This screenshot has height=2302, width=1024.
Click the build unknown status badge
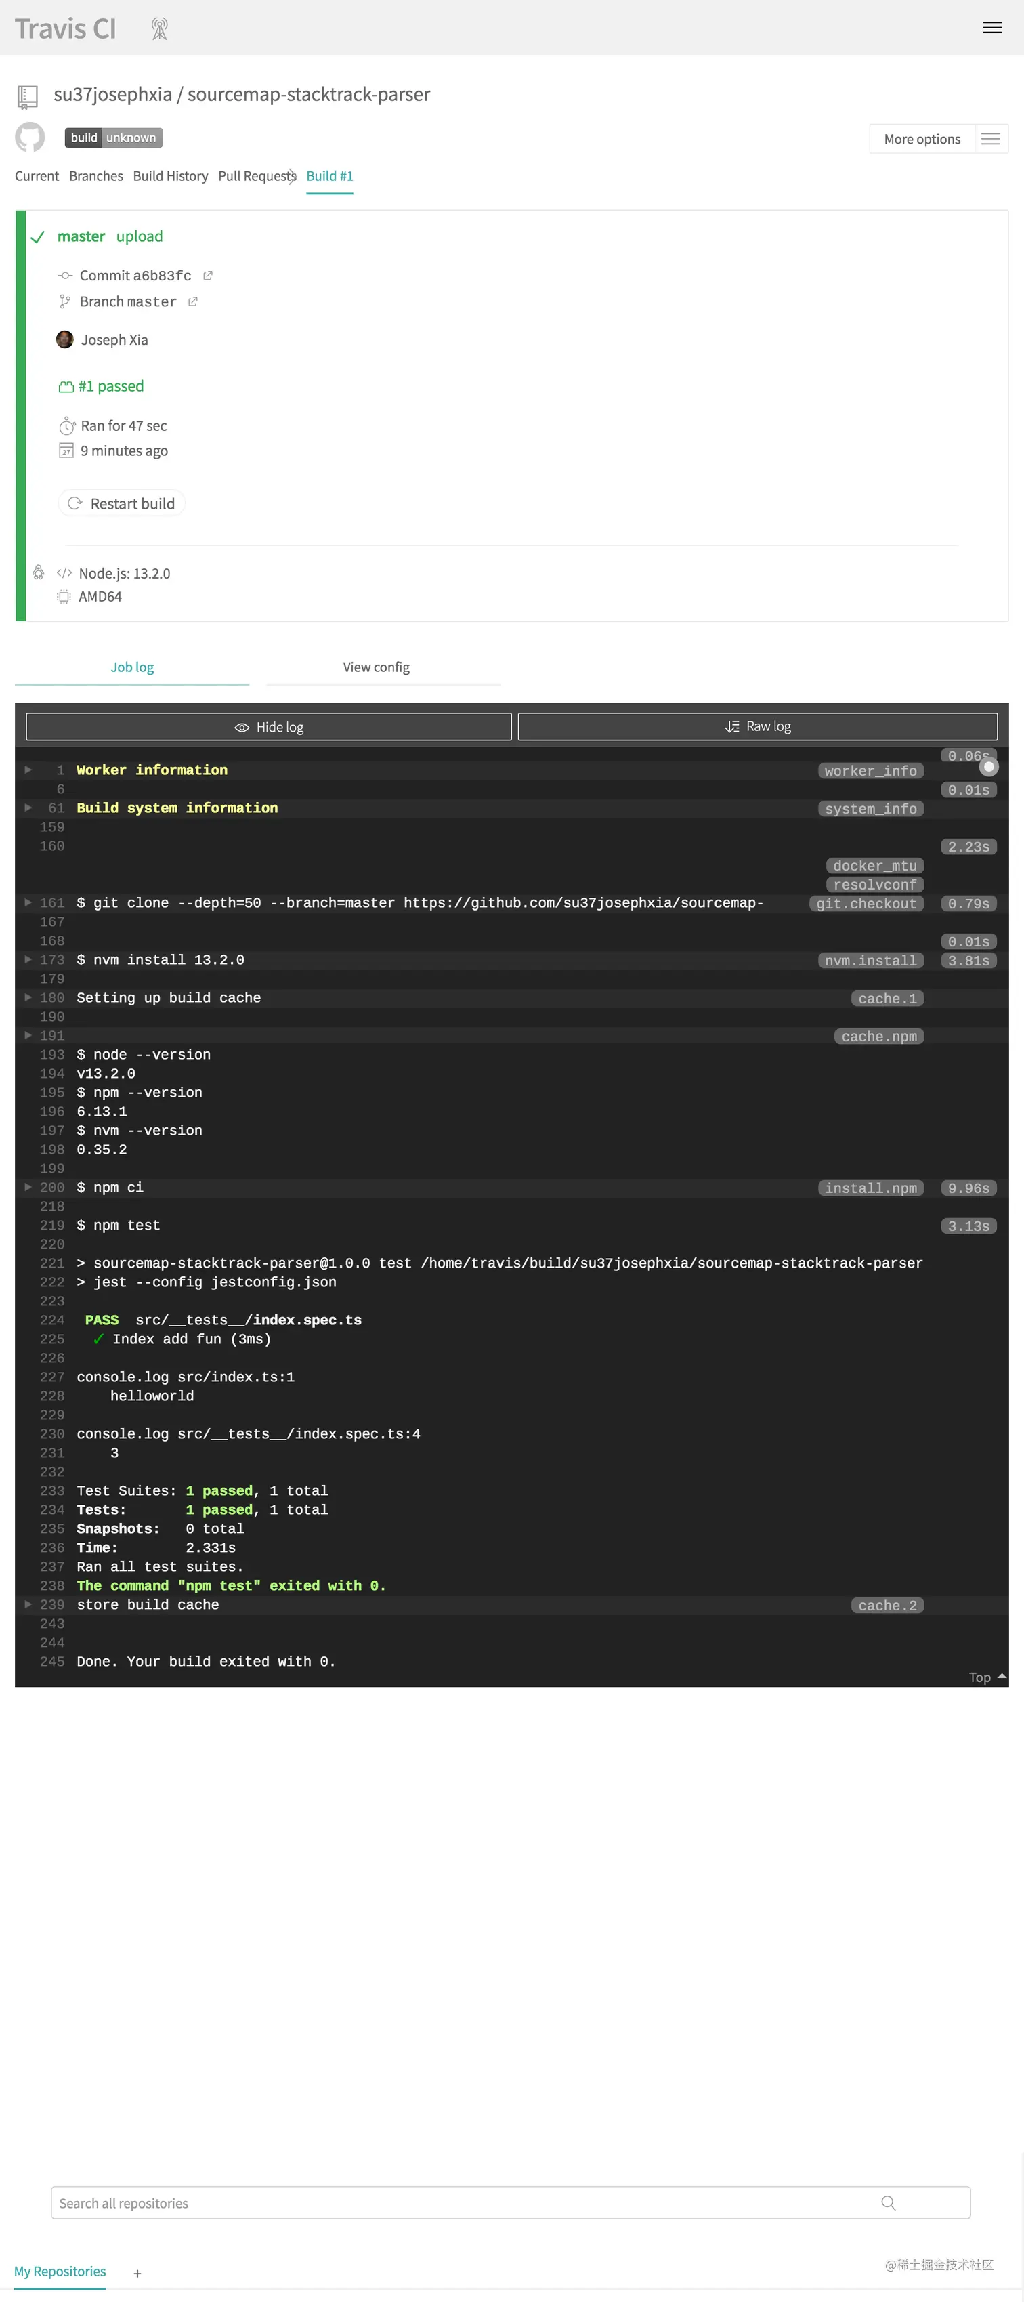[x=114, y=138]
